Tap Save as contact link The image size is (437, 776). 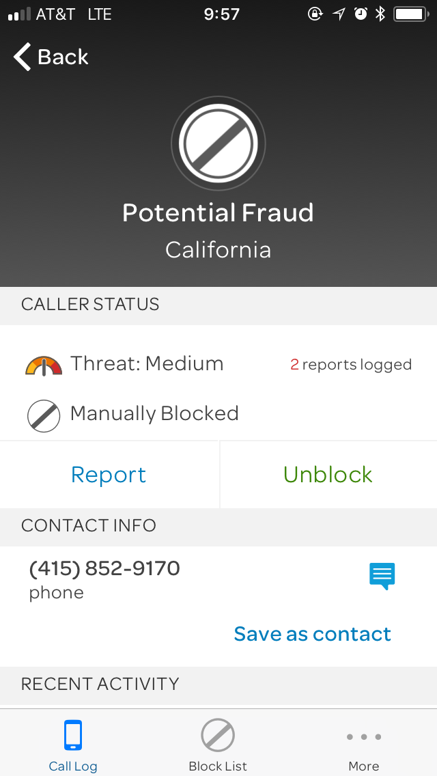point(312,634)
